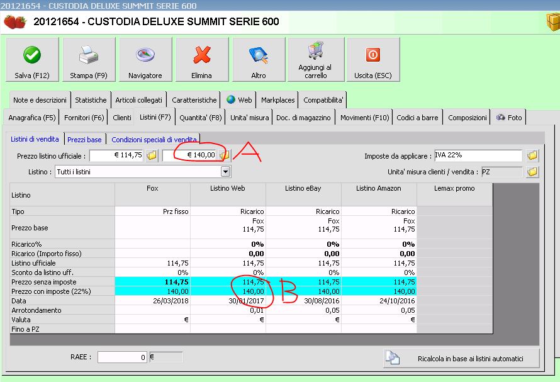Open the Navigatore compass button
The image size is (560, 382).
[x=145, y=60]
